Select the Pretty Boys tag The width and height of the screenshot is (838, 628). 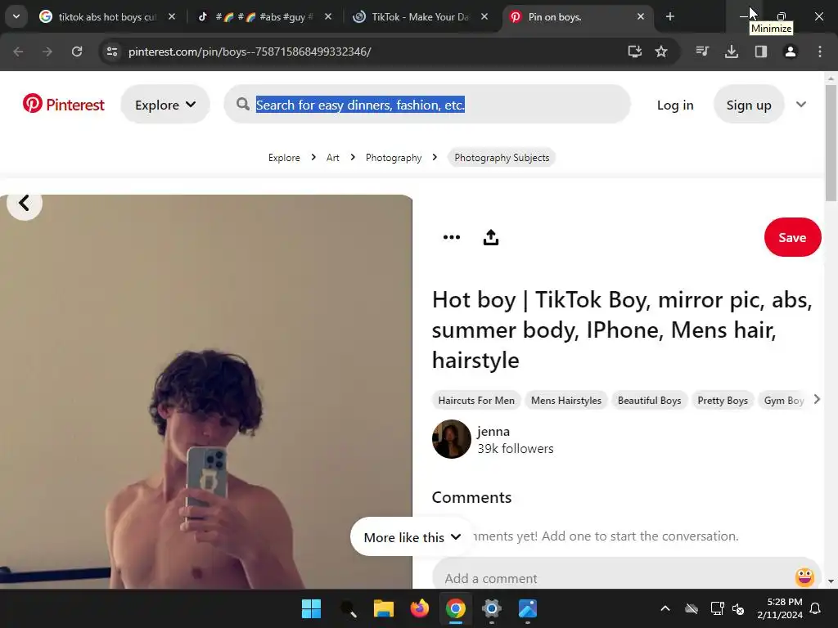[x=723, y=401]
